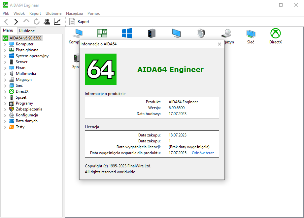Image resolution: width=304 pixels, height=218 pixels.
Task: Maximize the AIDA64 Engineer window
Action: coord(281,5)
